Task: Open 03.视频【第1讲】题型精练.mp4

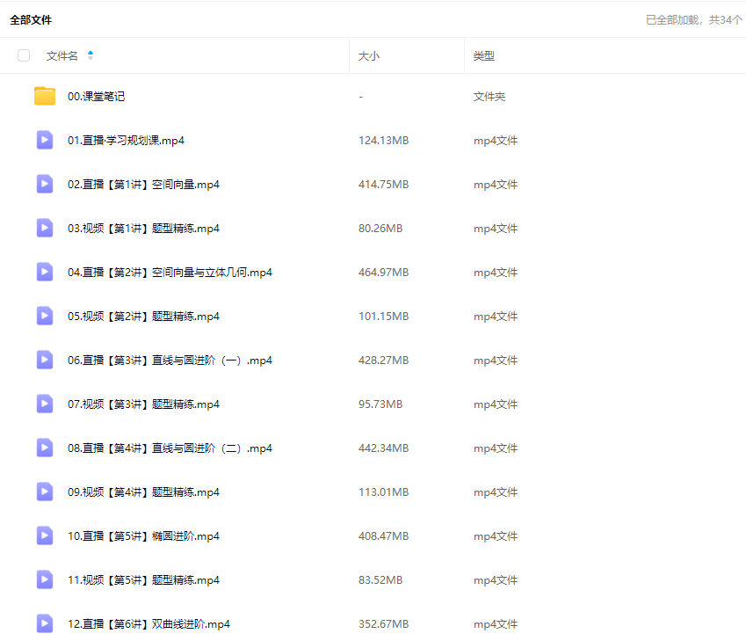Action: pos(143,229)
